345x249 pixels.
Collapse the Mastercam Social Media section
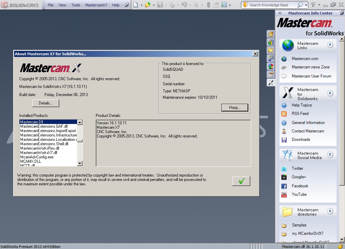[x=330, y=154]
